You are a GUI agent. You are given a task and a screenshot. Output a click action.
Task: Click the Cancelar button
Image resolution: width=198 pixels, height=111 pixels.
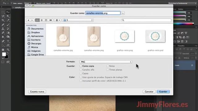pos(149,92)
